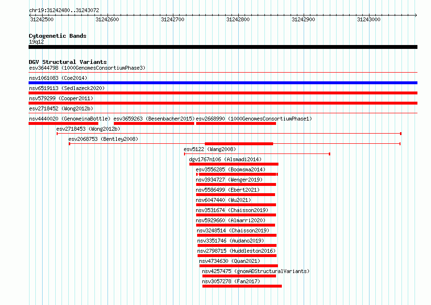Viewport: 431px width, 305px height.
Task: Click the Cytogenetic Bands track title
Action: [58, 36]
